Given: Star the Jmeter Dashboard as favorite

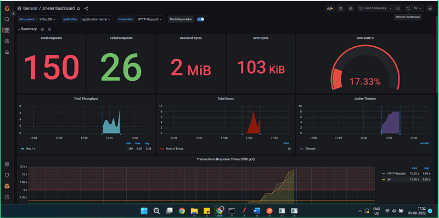Looking at the screenshot, I should pos(78,8).
